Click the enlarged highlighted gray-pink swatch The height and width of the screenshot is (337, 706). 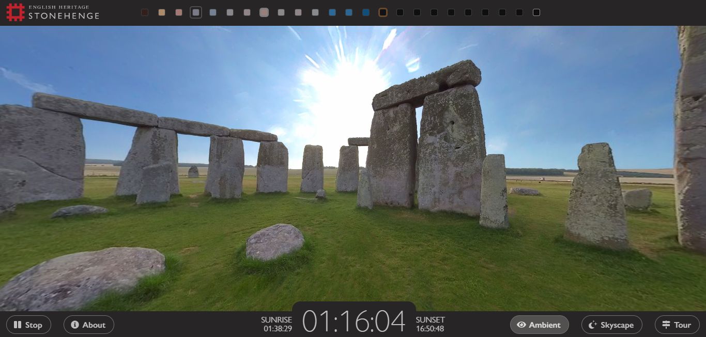click(264, 12)
